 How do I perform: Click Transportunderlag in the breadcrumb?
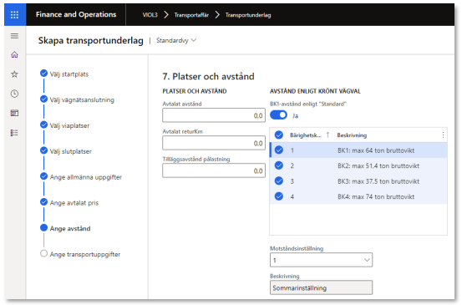point(248,15)
